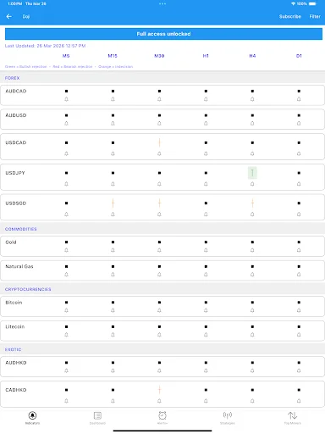
Task: Select the Natural Gas row label
Action: coord(19,266)
